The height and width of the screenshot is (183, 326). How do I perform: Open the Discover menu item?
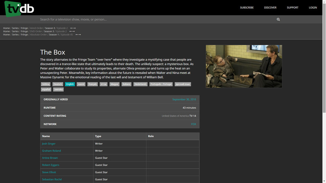click(x=270, y=8)
